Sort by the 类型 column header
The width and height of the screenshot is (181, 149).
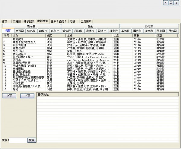pos(166,36)
